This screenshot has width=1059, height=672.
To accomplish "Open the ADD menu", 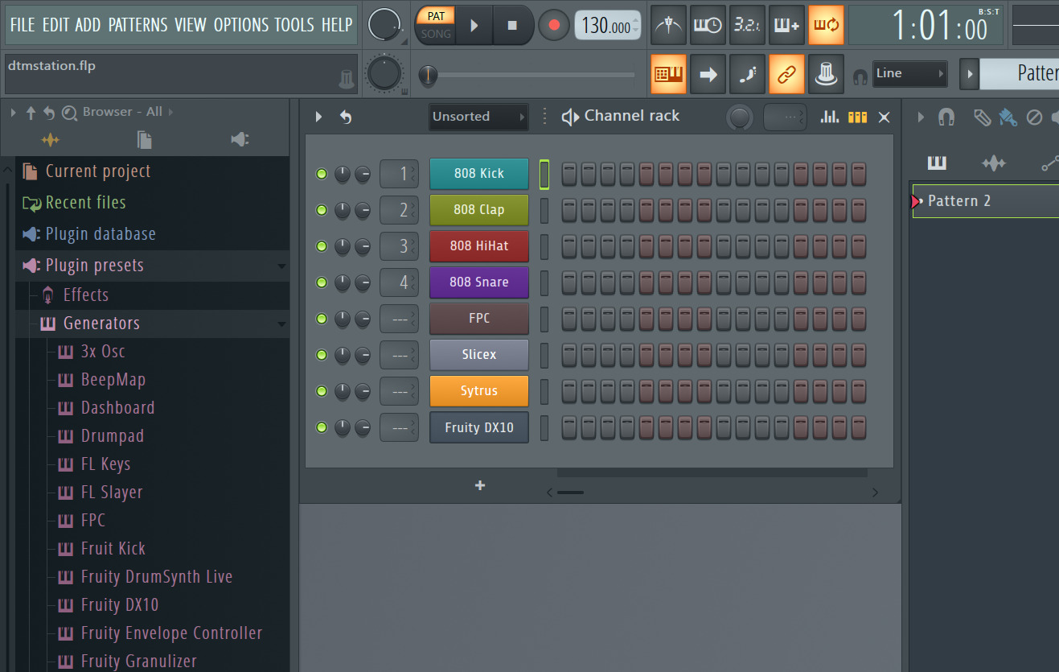I will [x=88, y=25].
